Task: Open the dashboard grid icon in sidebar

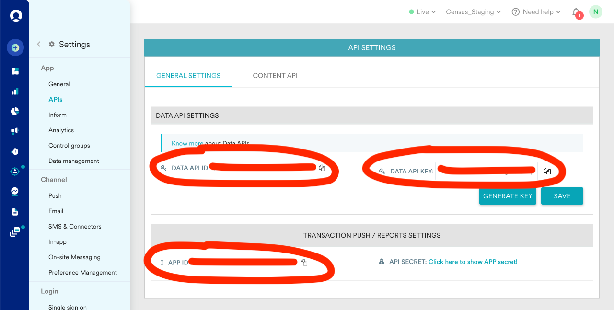Action: pos(15,71)
